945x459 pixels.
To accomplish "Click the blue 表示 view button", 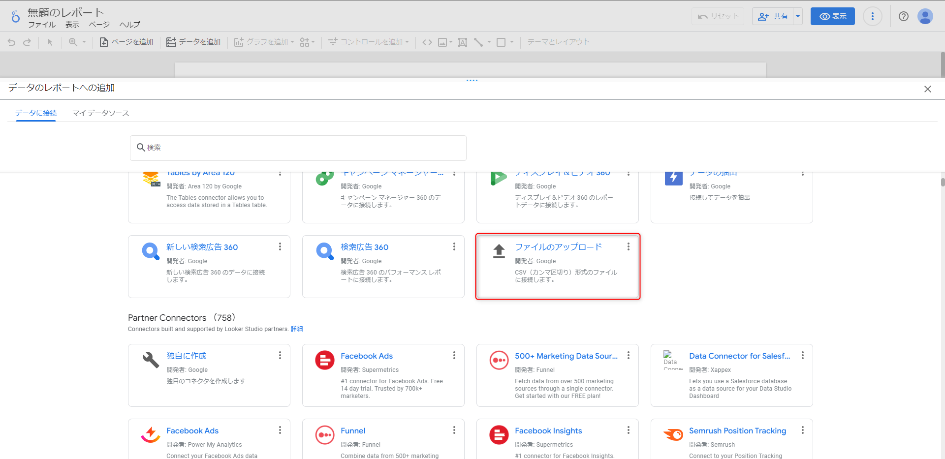I will pos(833,16).
